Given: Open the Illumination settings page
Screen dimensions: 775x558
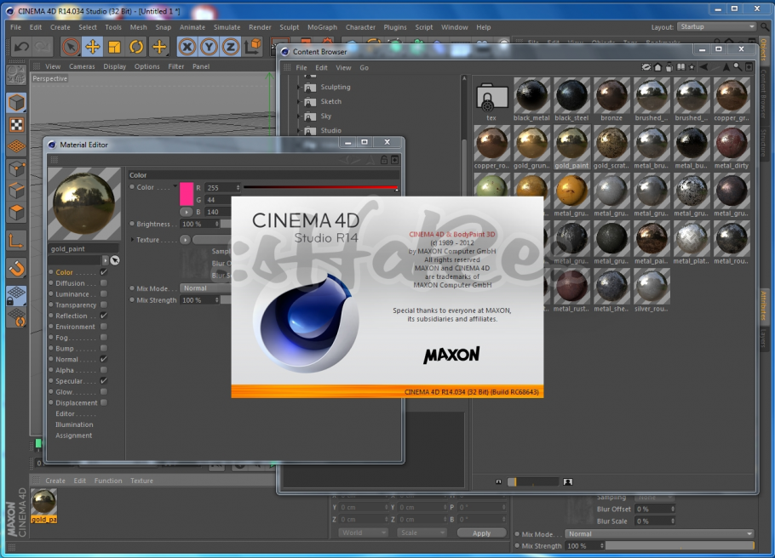Looking at the screenshot, I should pyautogui.click(x=74, y=424).
